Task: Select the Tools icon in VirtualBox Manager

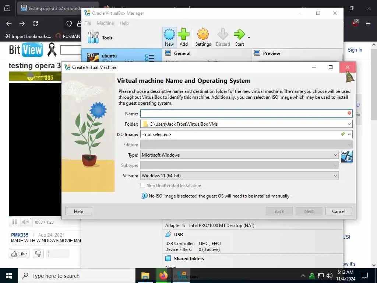Action: point(93,38)
